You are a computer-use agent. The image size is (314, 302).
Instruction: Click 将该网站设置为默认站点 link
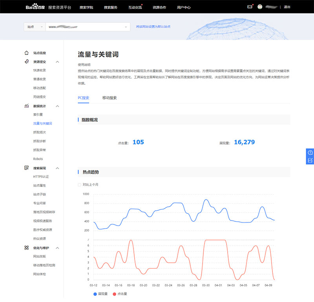tap(153, 27)
